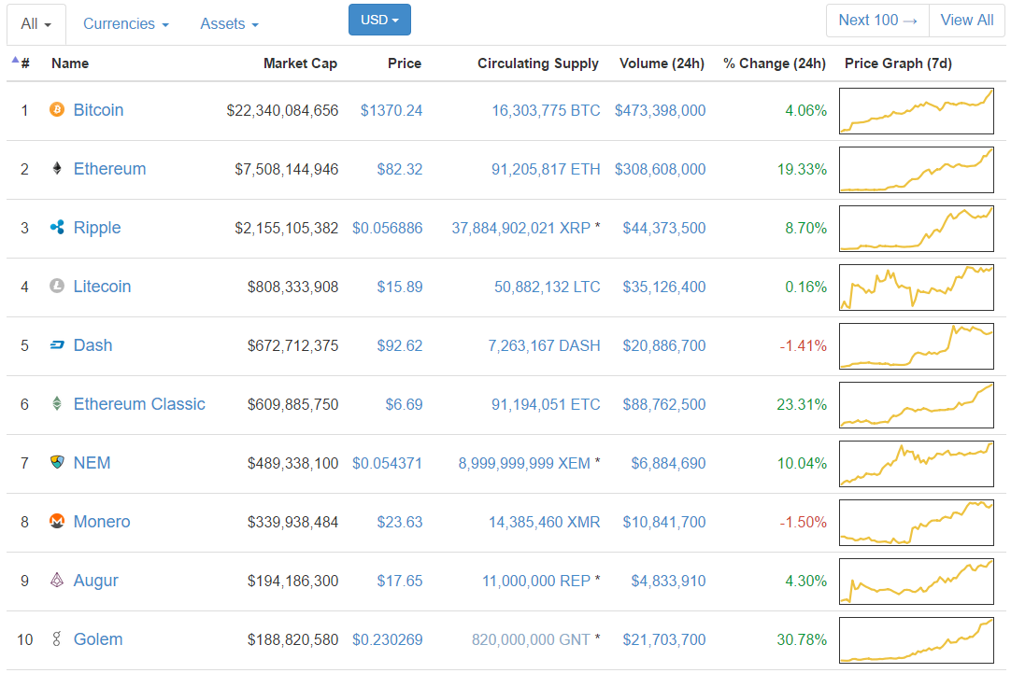Click the Litecoin grey coin icon
Image resolution: width=1011 pixels, height=673 pixels.
coord(57,286)
